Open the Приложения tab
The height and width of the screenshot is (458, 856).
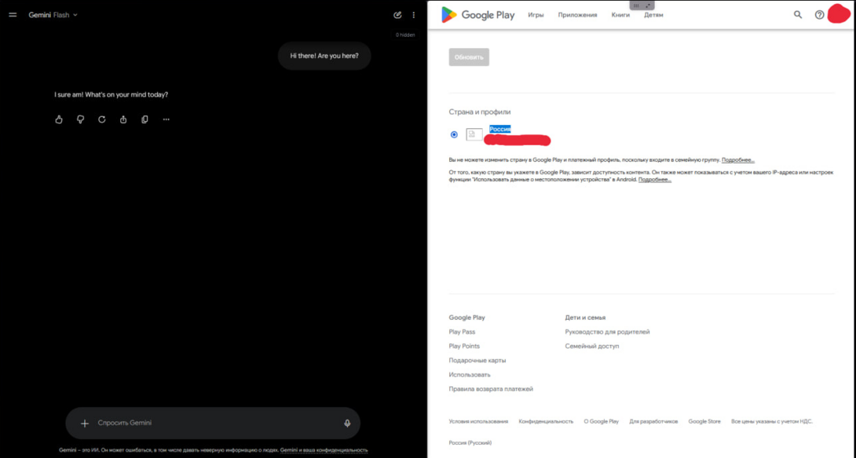(x=577, y=15)
